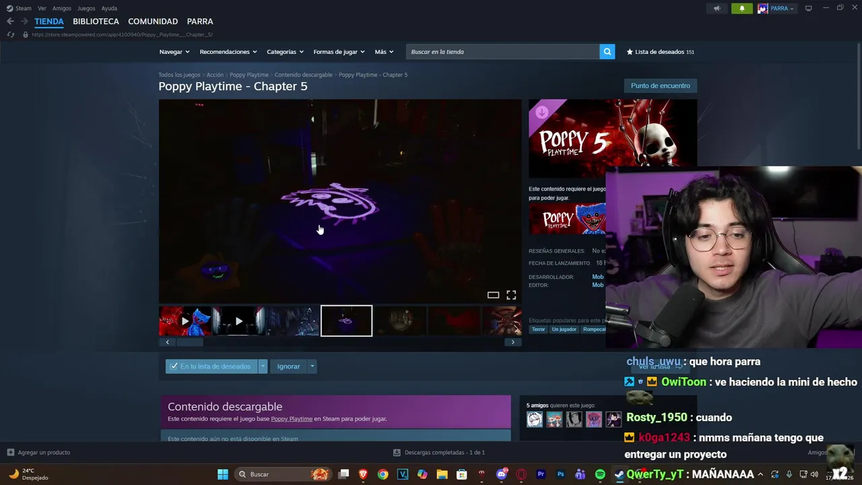Open the Steam announcements megaphone icon
This screenshot has width=862, height=485.
click(x=717, y=9)
